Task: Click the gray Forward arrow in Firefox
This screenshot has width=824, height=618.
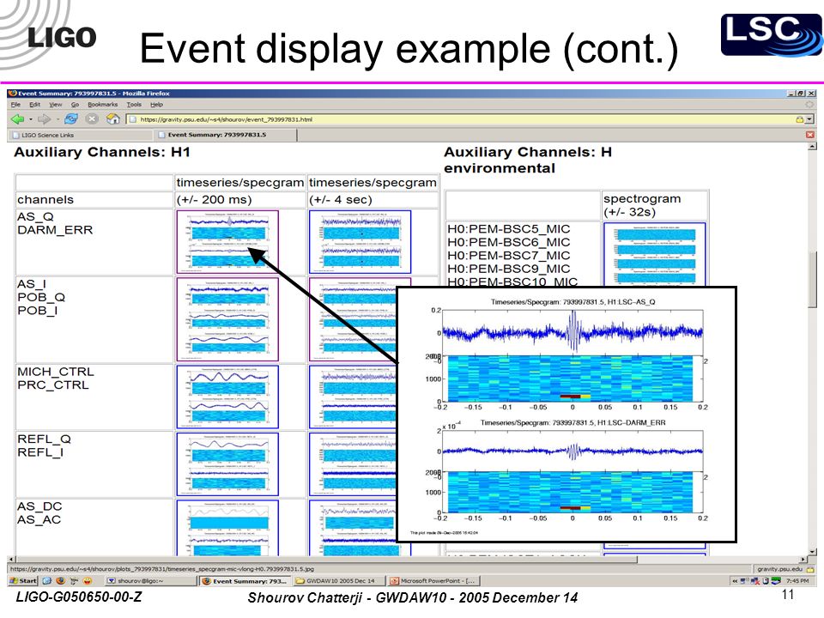Action: (44, 119)
